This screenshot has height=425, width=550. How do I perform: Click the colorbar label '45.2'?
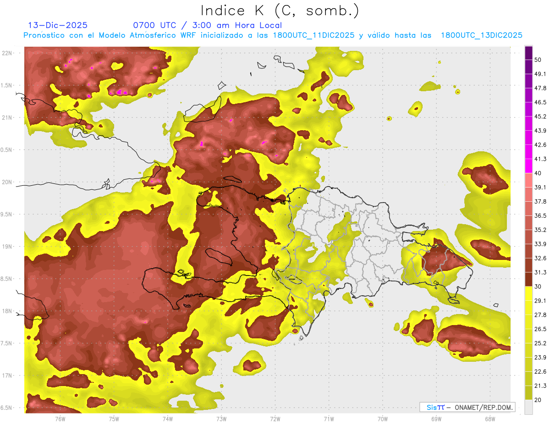click(540, 116)
